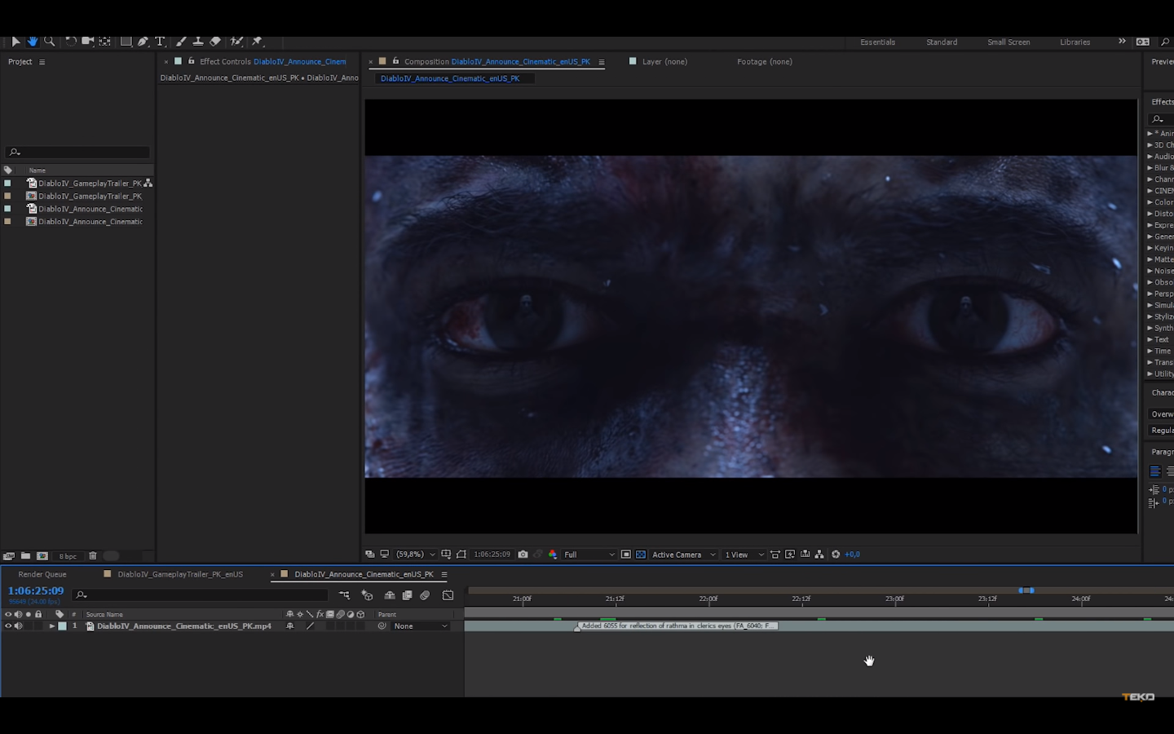The image size is (1174, 734).
Task: Mute audio of DiabloIV_Announce_Cinematic layer
Action: click(18, 626)
